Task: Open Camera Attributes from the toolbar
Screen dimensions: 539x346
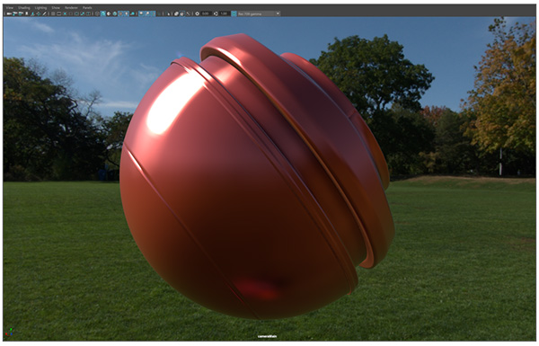Action: click(21, 13)
